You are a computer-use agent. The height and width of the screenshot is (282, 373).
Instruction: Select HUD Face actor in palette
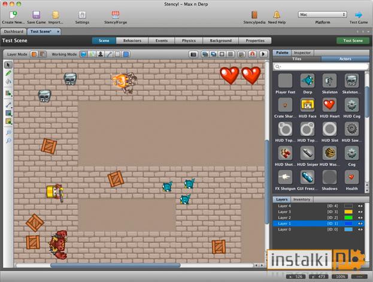coord(307,105)
